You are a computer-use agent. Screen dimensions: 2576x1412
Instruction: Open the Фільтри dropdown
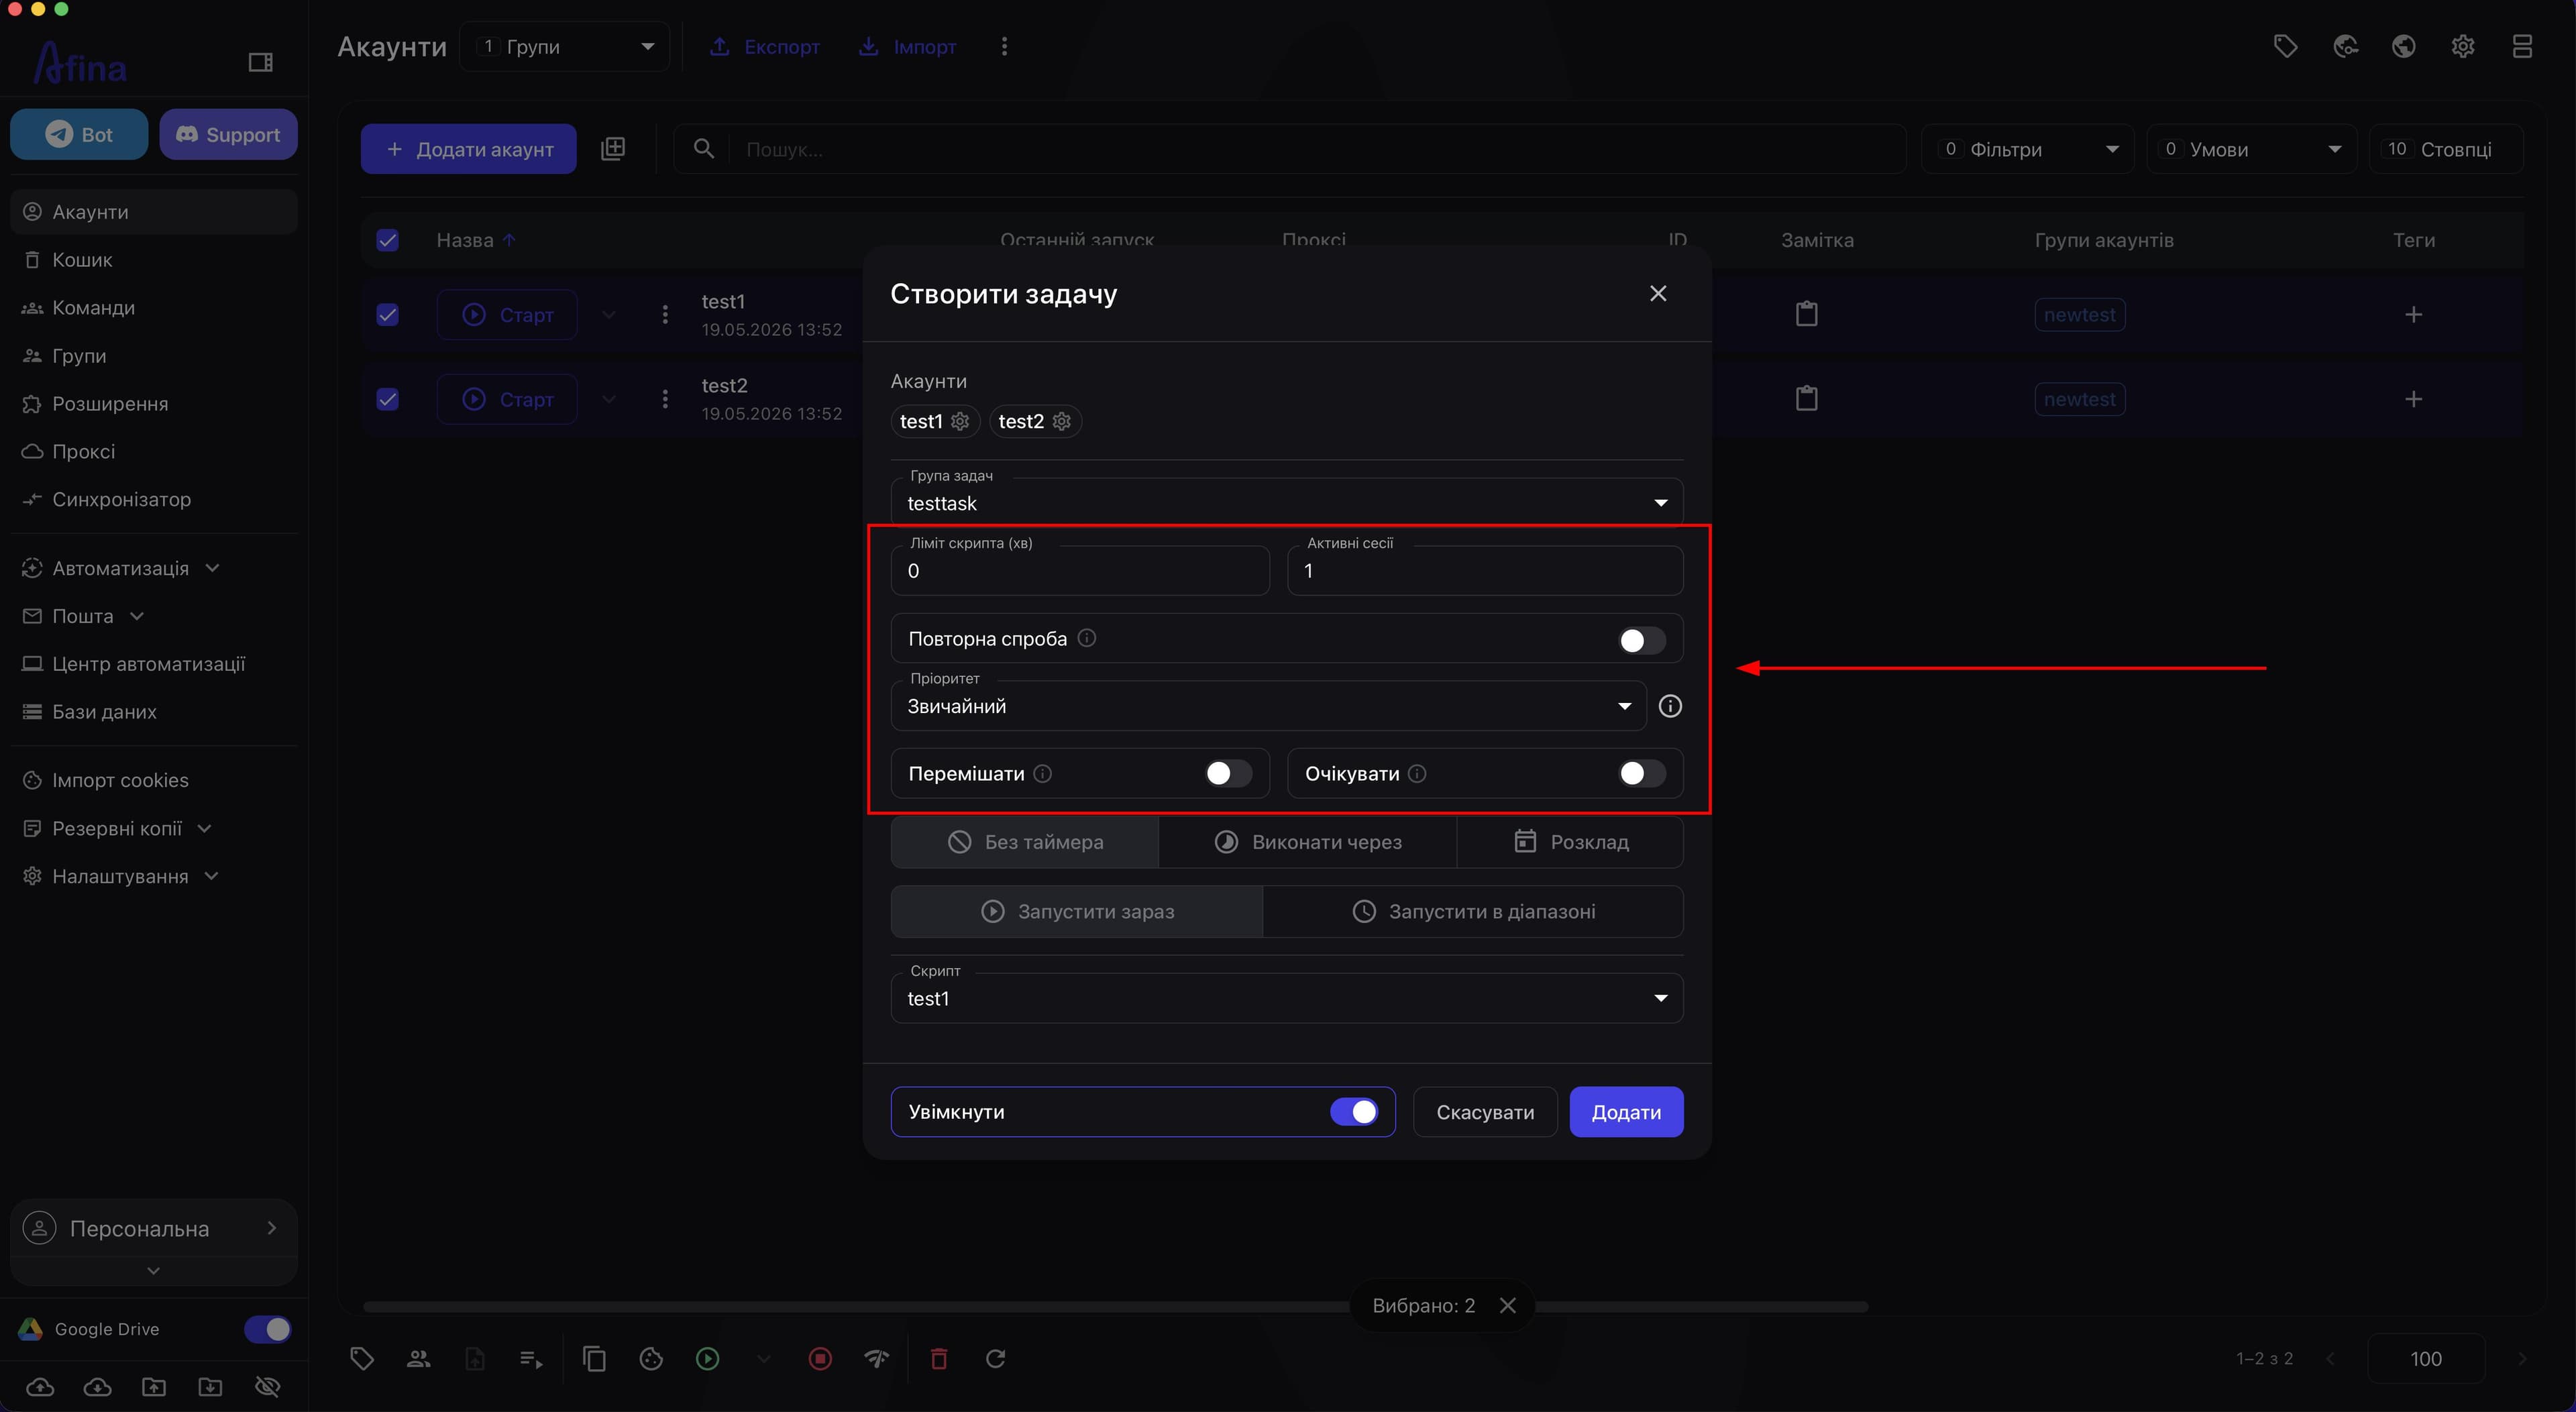[x=2027, y=149]
